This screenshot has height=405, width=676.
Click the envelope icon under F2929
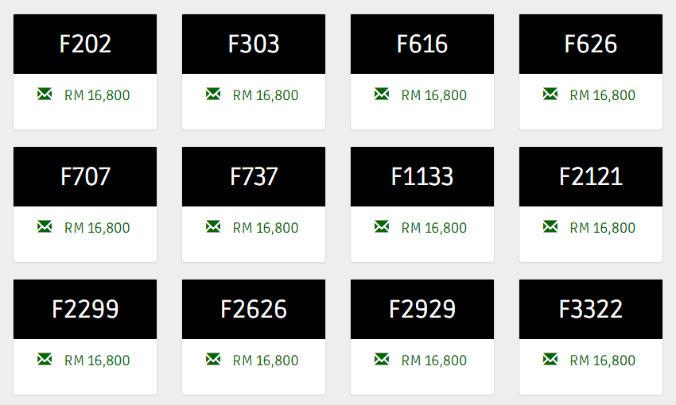pyautogui.click(x=382, y=359)
